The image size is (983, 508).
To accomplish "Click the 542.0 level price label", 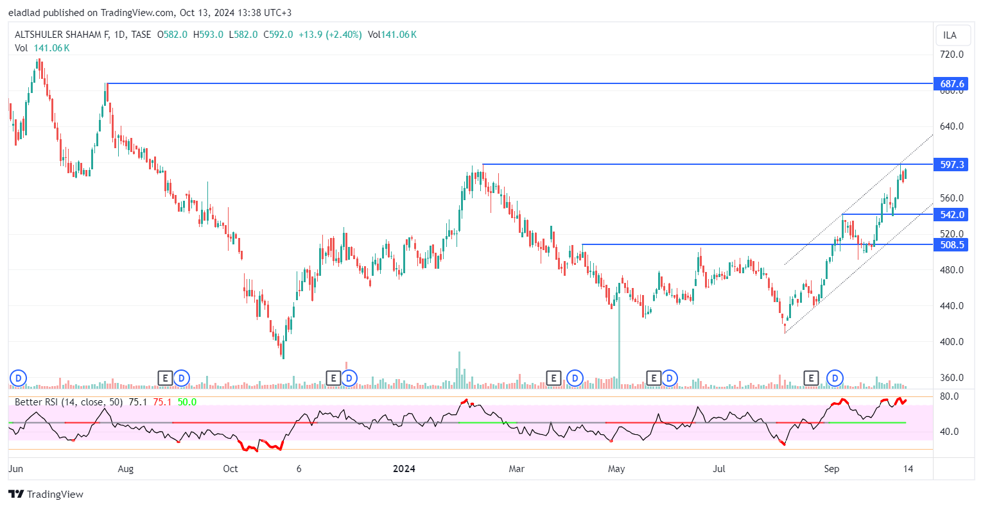I will coord(952,215).
